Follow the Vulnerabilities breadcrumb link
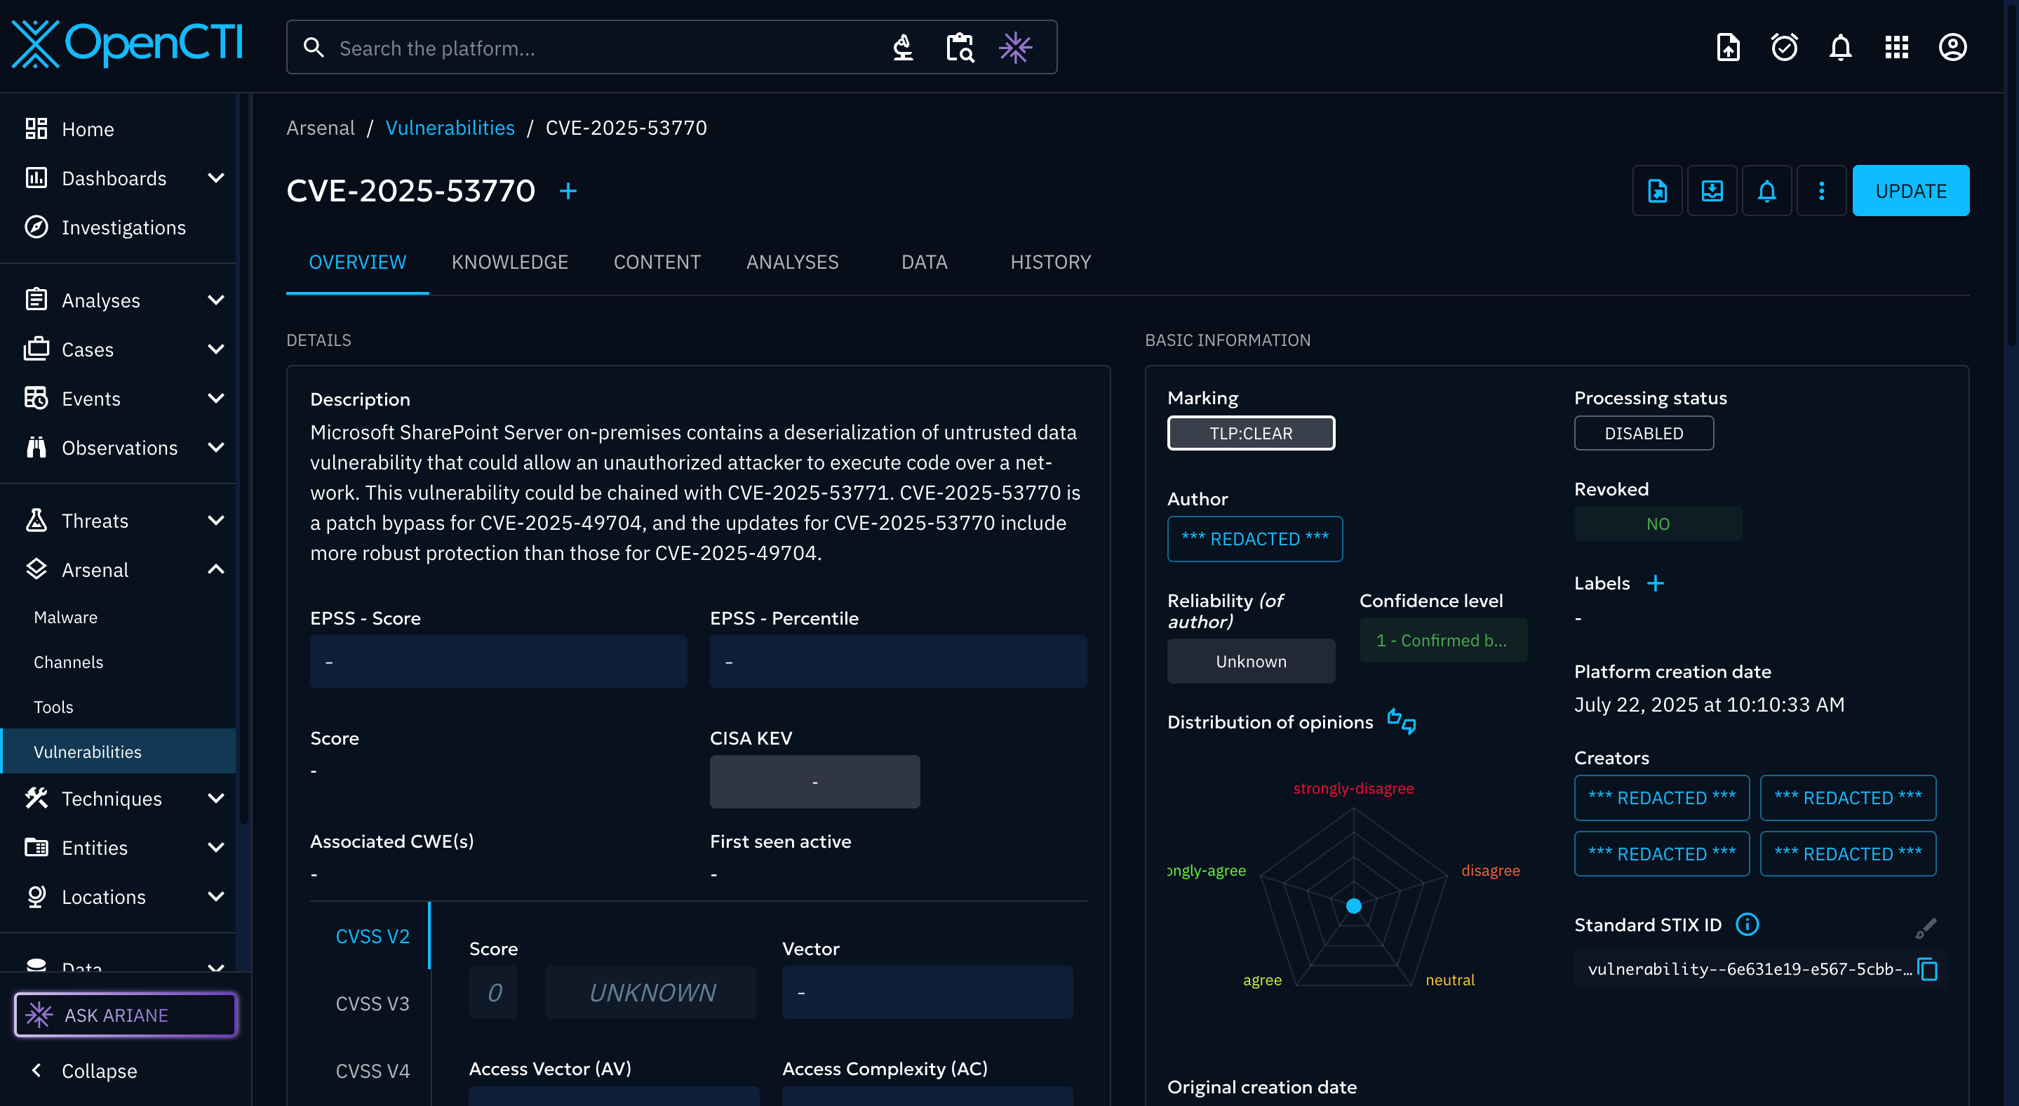 [x=450, y=128]
